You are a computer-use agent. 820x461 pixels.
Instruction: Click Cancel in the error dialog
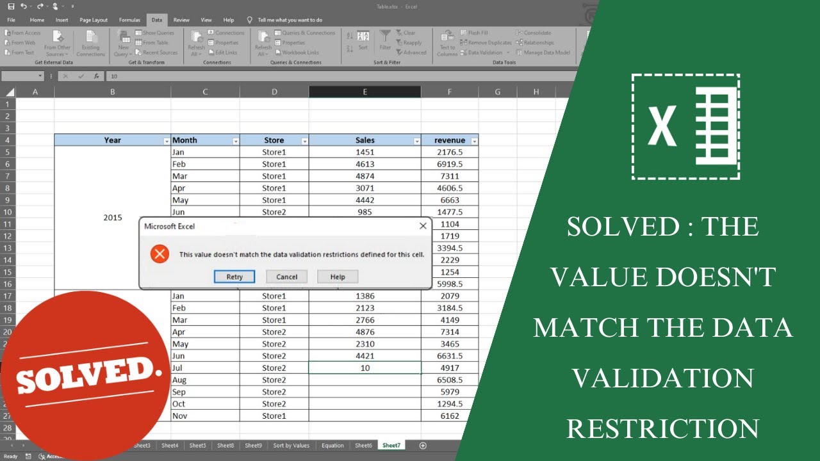pyautogui.click(x=286, y=277)
